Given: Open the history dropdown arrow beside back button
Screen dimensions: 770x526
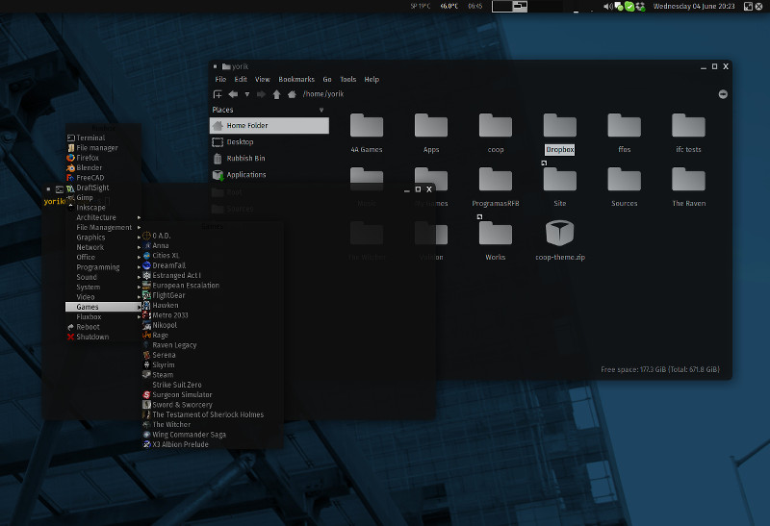Looking at the screenshot, I should point(247,94).
